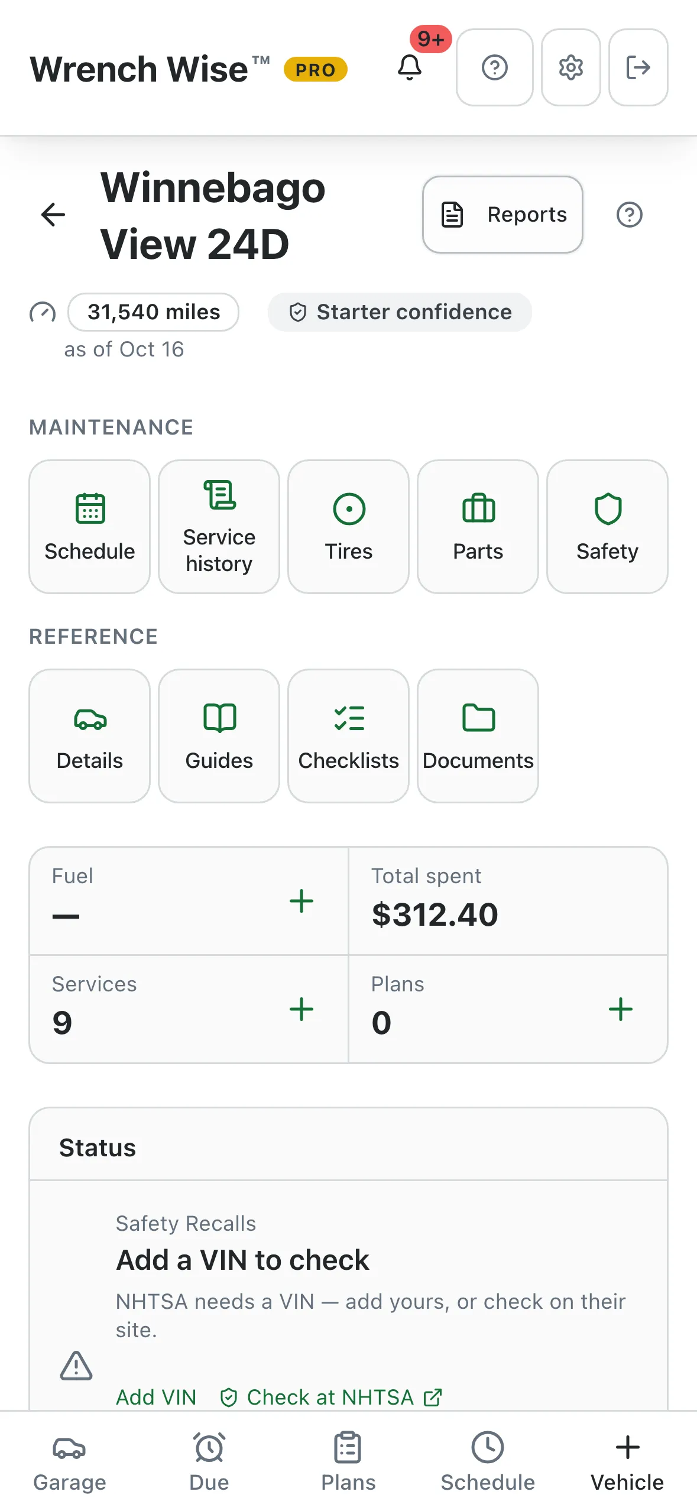Tap the 'as of Oct 16' date
This screenshot has width=697, height=1511.
(x=124, y=349)
